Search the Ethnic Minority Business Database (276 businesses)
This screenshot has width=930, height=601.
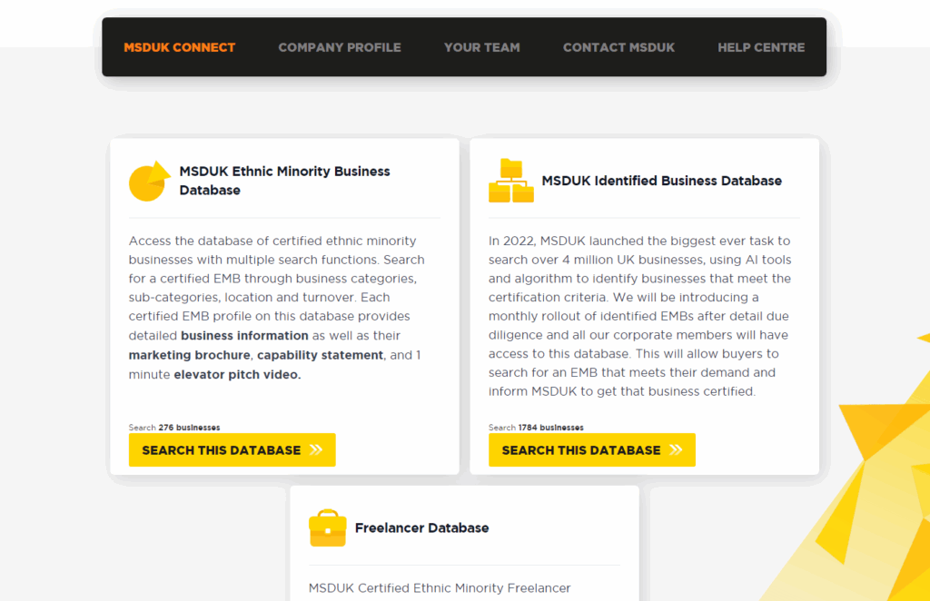tap(232, 450)
